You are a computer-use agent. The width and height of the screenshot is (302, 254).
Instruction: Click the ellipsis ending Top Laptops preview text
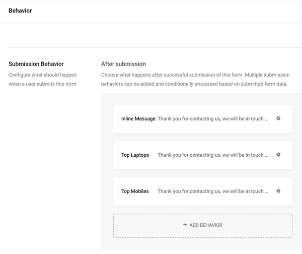(x=267, y=156)
